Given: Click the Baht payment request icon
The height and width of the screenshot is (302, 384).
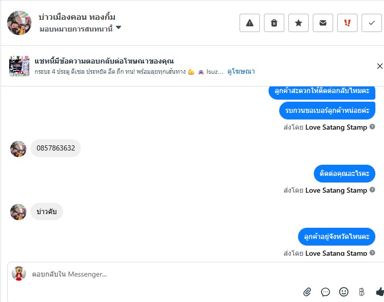Looking at the screenshot, I should pos(362,292).
